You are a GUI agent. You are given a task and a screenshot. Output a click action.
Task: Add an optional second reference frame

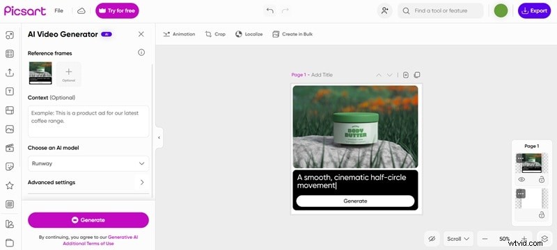[68, 74]
